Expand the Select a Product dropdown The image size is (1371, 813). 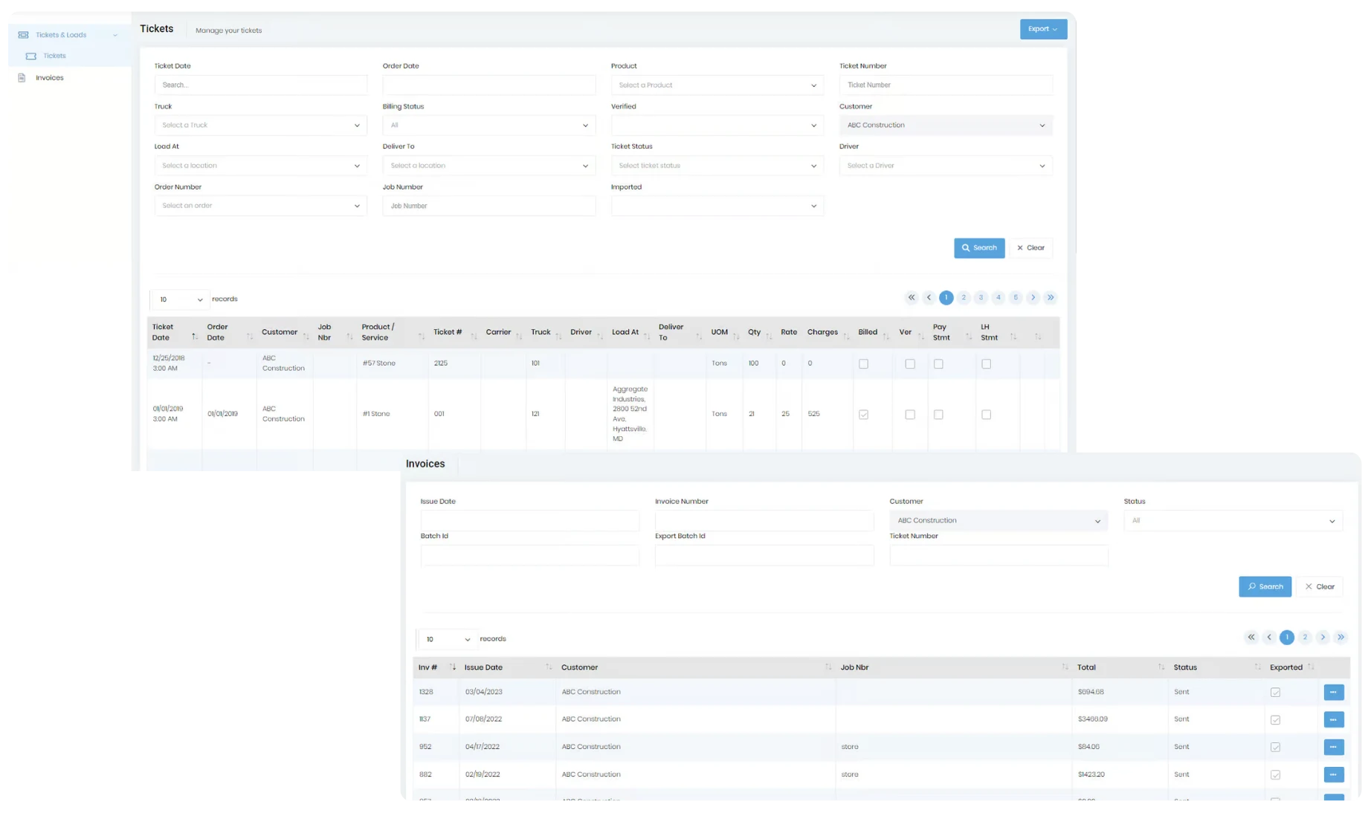click(x=716, y=85)
